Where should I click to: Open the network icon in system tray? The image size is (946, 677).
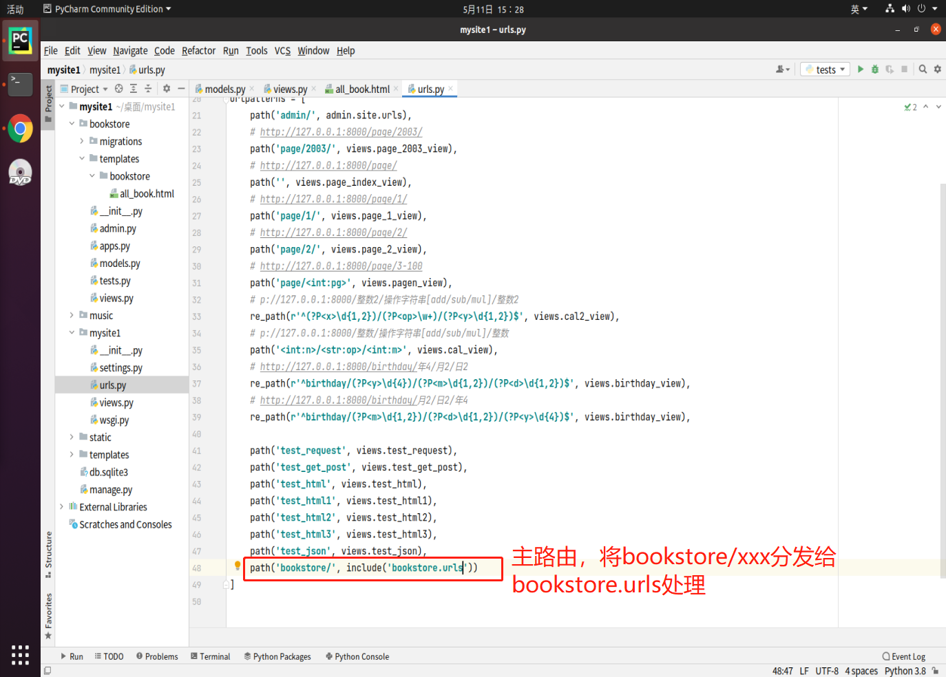click(890, 9)
